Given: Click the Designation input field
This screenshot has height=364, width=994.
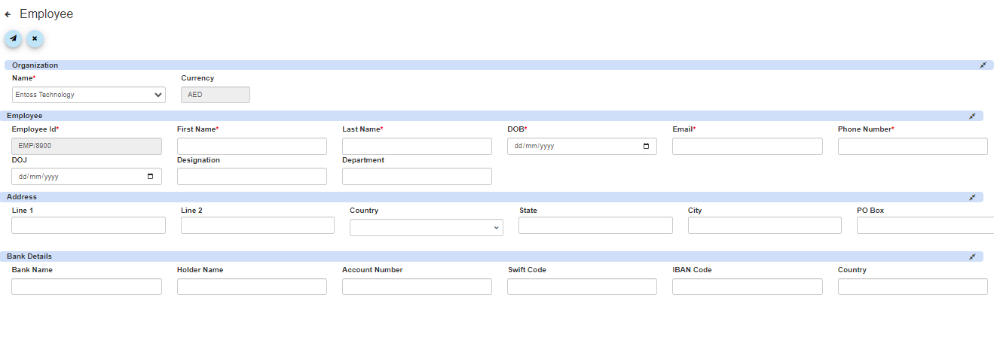Looking at the screenshot, I should (252, 177).
